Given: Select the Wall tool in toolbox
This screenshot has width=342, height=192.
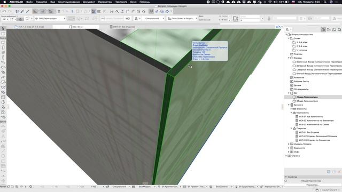Looking at the screenshot, I should click(3, 43).
